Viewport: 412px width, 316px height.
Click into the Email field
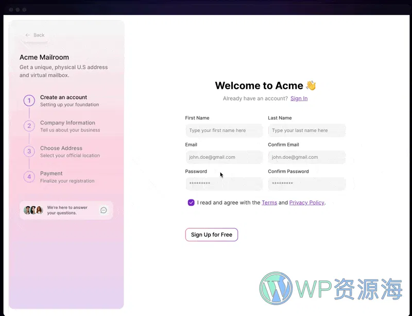point(224,157)
